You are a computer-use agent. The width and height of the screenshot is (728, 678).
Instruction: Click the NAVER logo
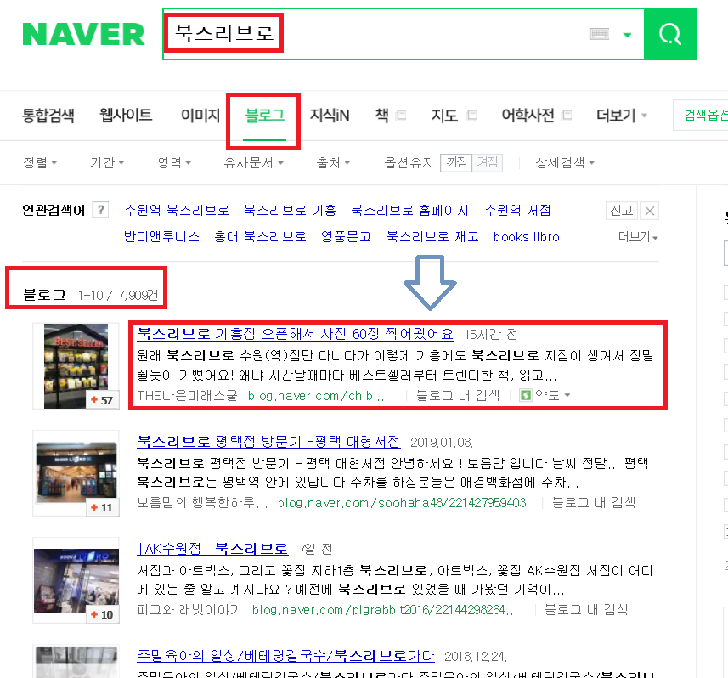tap(84, 34)
